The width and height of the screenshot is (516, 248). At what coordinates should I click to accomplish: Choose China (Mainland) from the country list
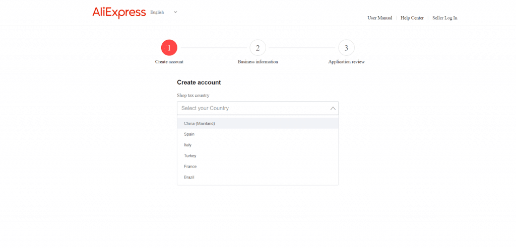[x=200, y=123]
